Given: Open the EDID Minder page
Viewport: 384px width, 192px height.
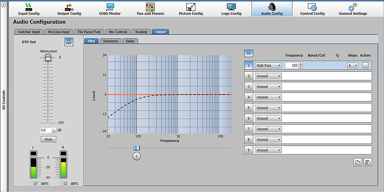Looking at the screenshot, I should [110, 9].
